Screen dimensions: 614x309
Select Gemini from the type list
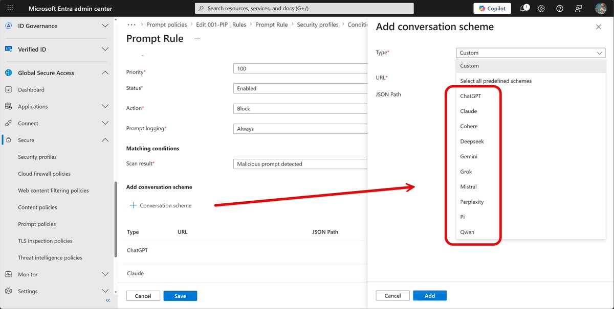pyautogui.click(x=531, y=156)
